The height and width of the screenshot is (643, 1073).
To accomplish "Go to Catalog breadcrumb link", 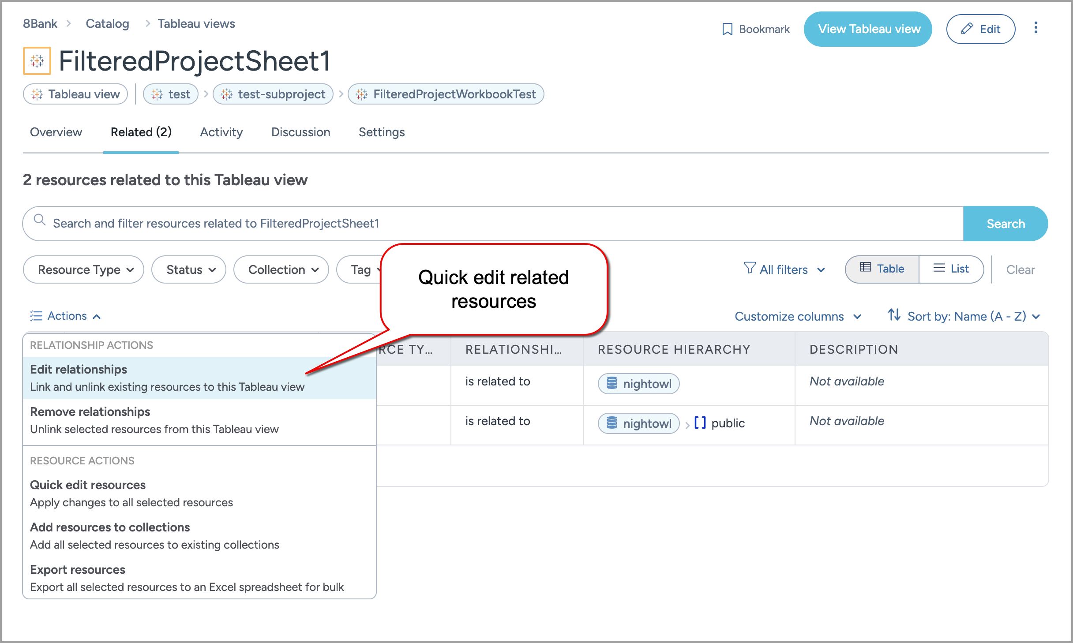I will tap(107, 23).
